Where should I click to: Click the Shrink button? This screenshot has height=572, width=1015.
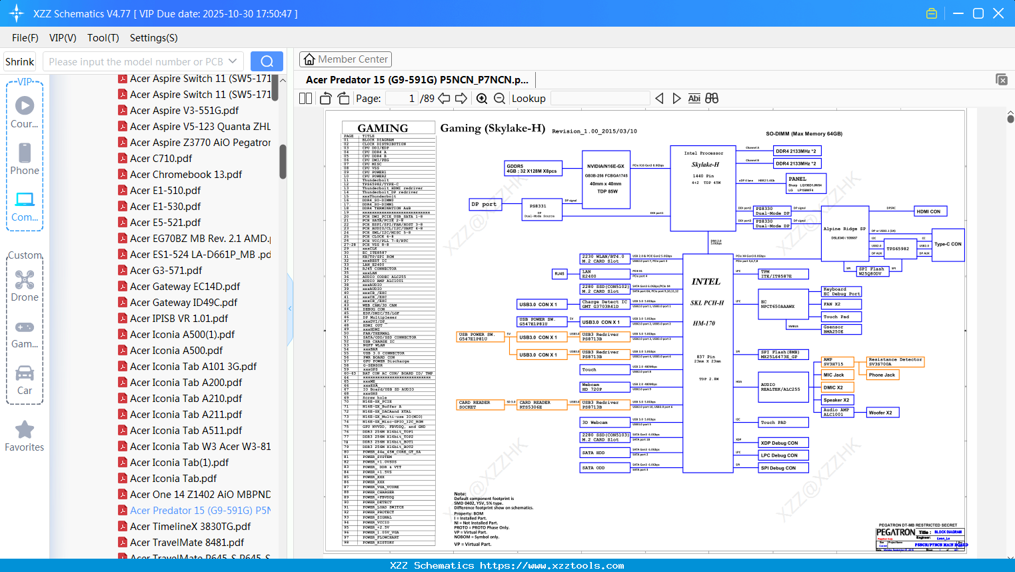(19, 61)
